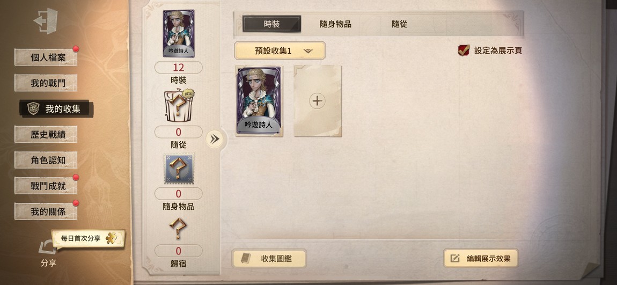This screenshot has width=617, height=285.
Task: Click the 編輯展示效果 button
Action: 481,258
